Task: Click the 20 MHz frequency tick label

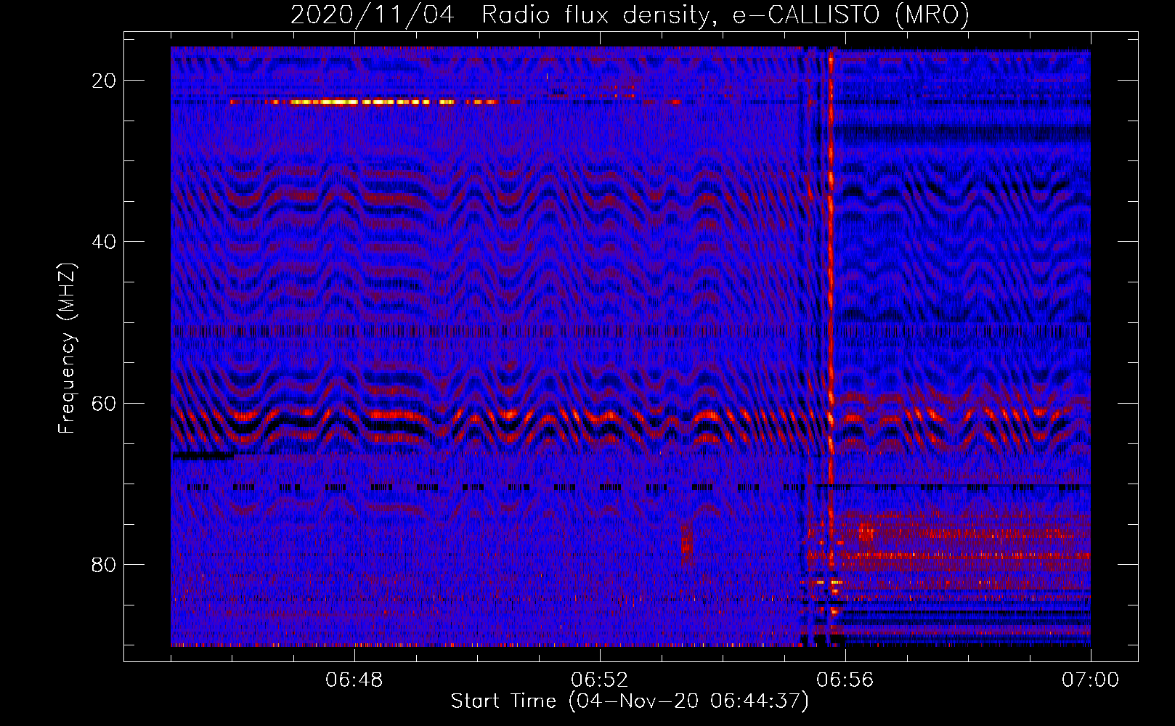Action: (x=104, y=81)
